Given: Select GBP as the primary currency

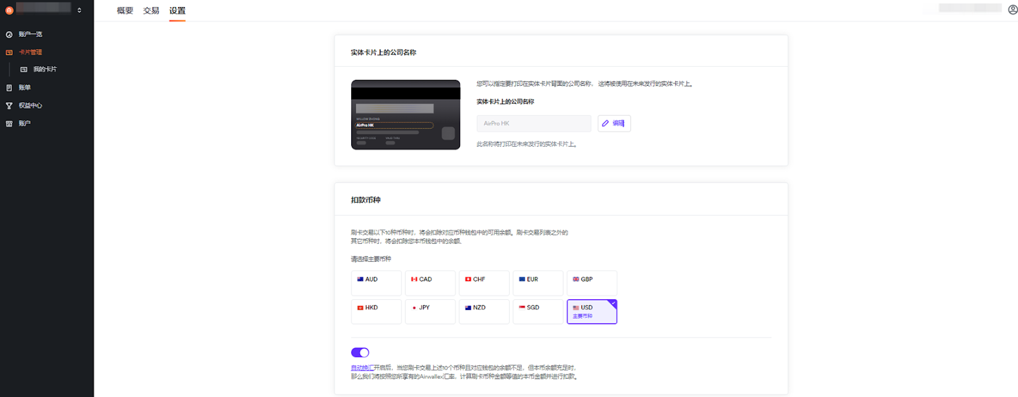Looking at the screenshot, I should (x=592, y=283).
